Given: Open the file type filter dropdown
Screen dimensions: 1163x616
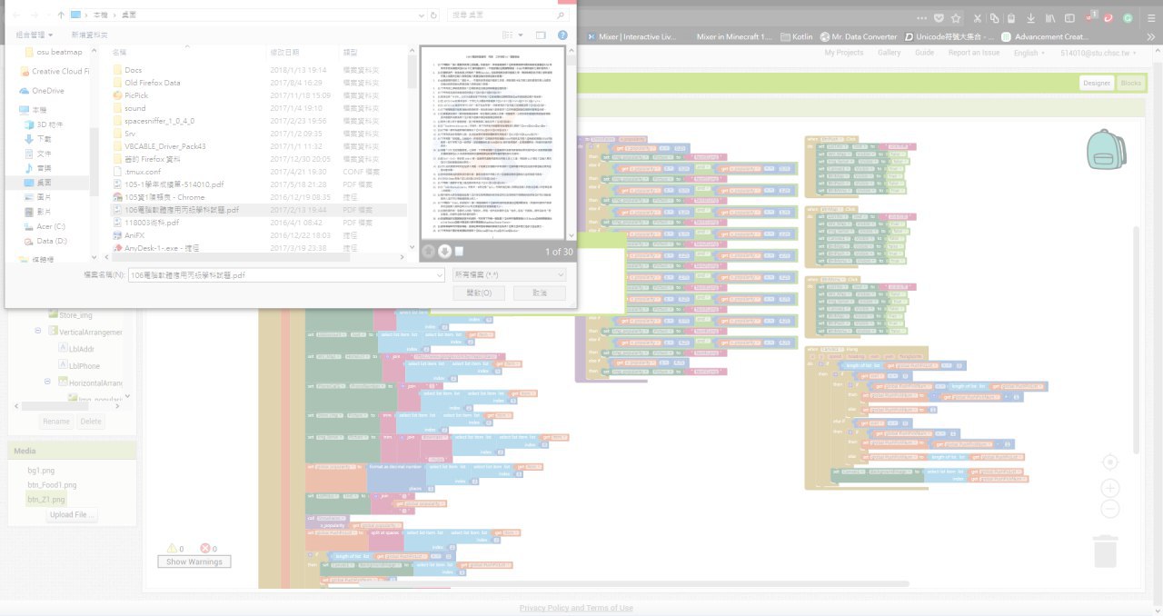Looking at the screenshot, I should (510, 274).
